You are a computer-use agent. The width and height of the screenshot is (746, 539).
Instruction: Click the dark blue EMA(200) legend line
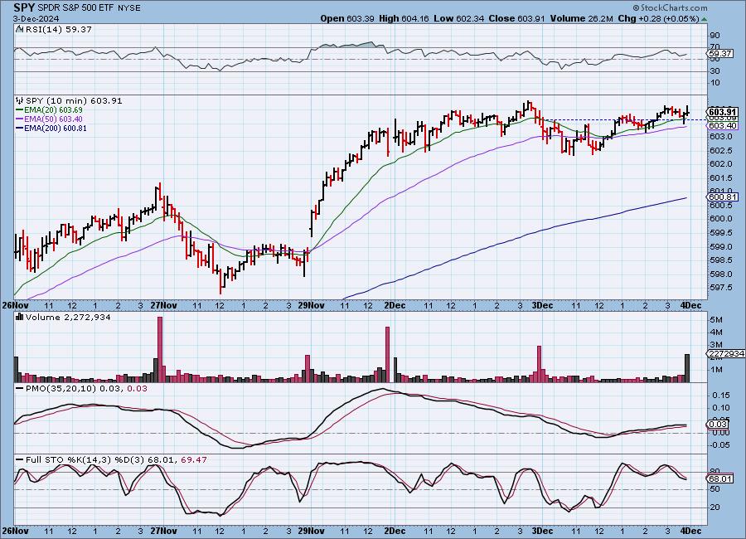tap(20, 128)
